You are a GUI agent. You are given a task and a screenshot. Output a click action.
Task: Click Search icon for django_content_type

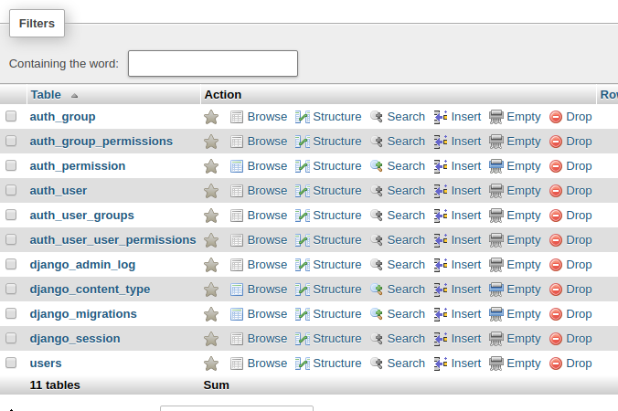[x=377, y=290]
